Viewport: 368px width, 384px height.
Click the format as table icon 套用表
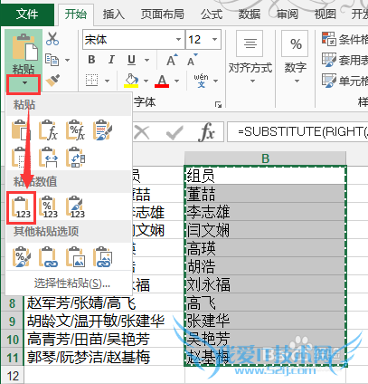pyautogui.click(x=328, y=60)
